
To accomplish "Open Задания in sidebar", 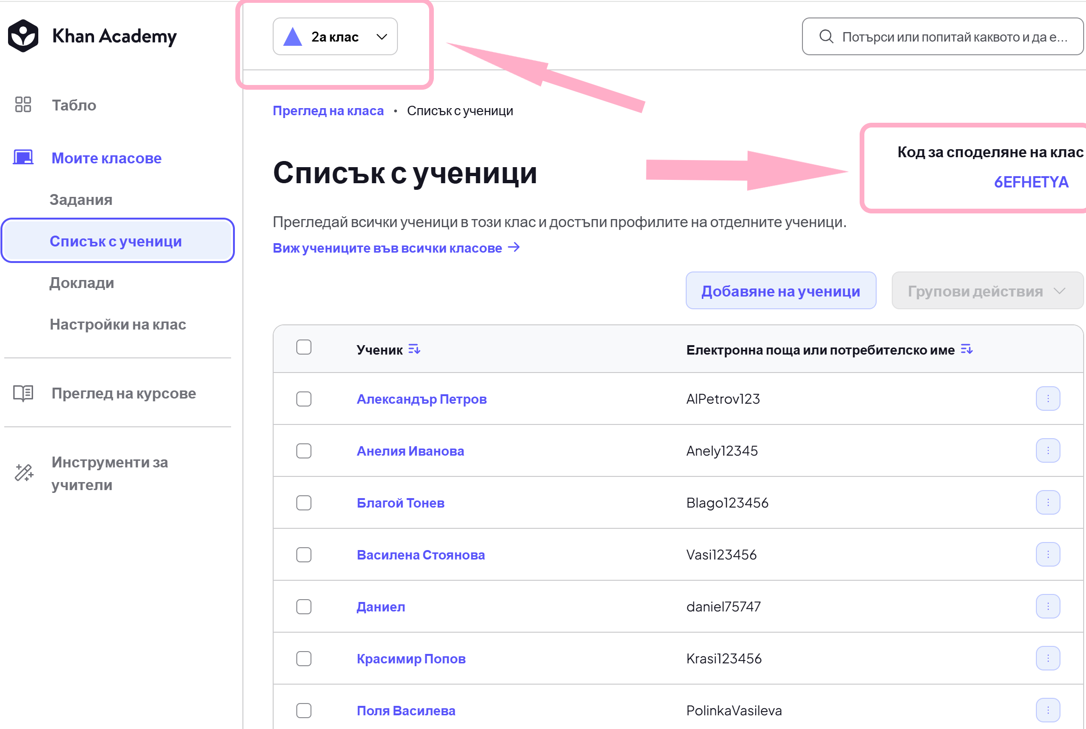I will tap(81, 199).
